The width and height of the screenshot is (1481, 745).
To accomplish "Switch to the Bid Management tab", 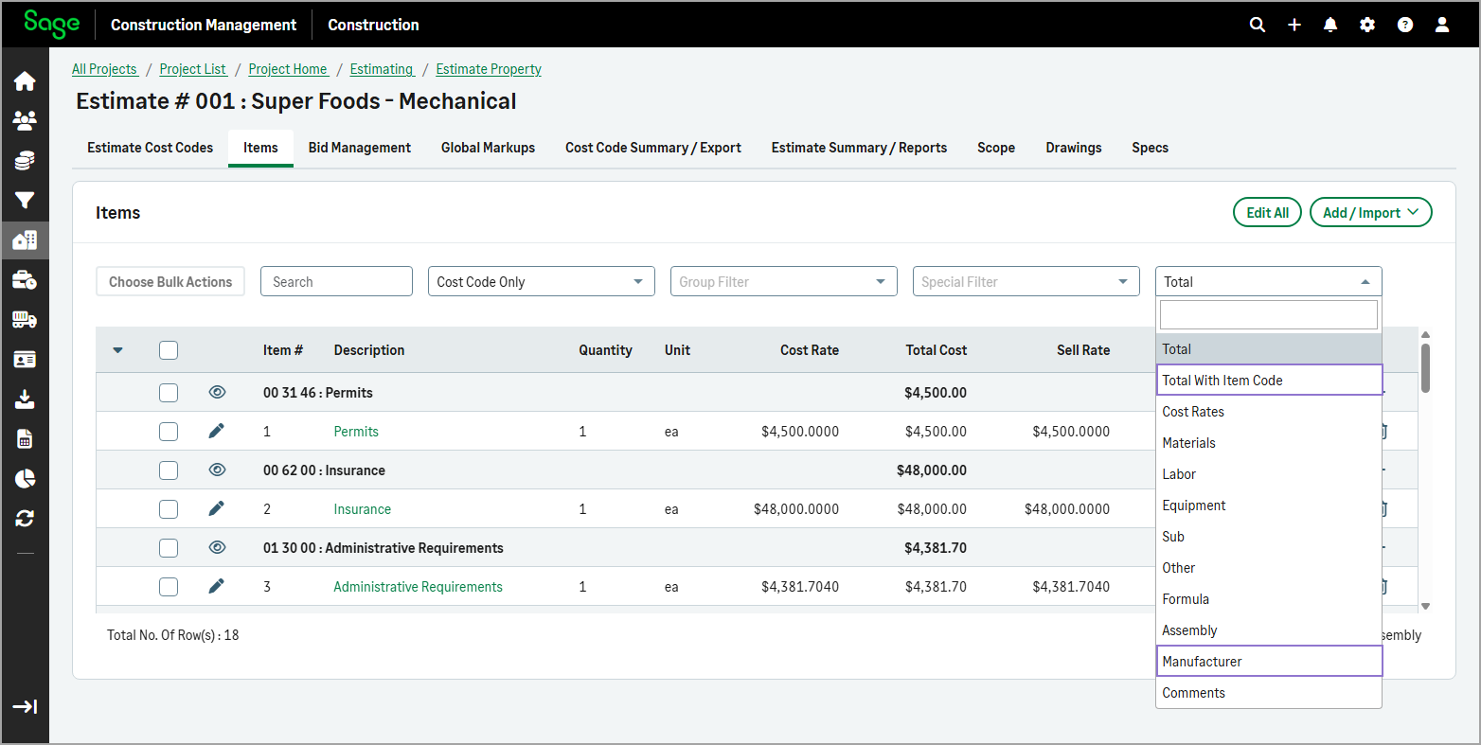I will tap(359, 148).
